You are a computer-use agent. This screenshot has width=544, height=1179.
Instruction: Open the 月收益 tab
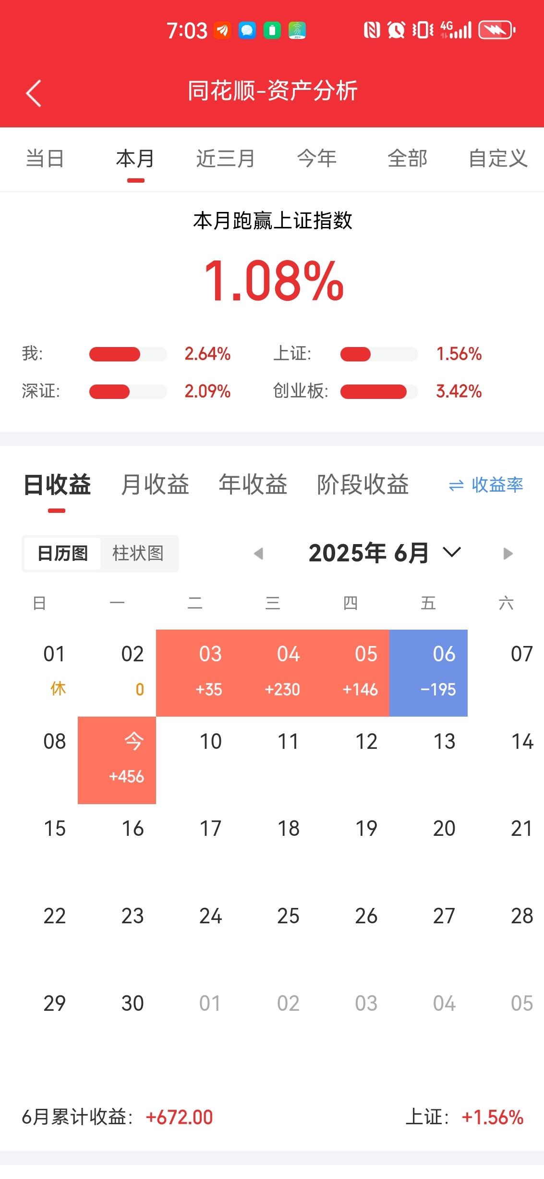tap(155, 484)
